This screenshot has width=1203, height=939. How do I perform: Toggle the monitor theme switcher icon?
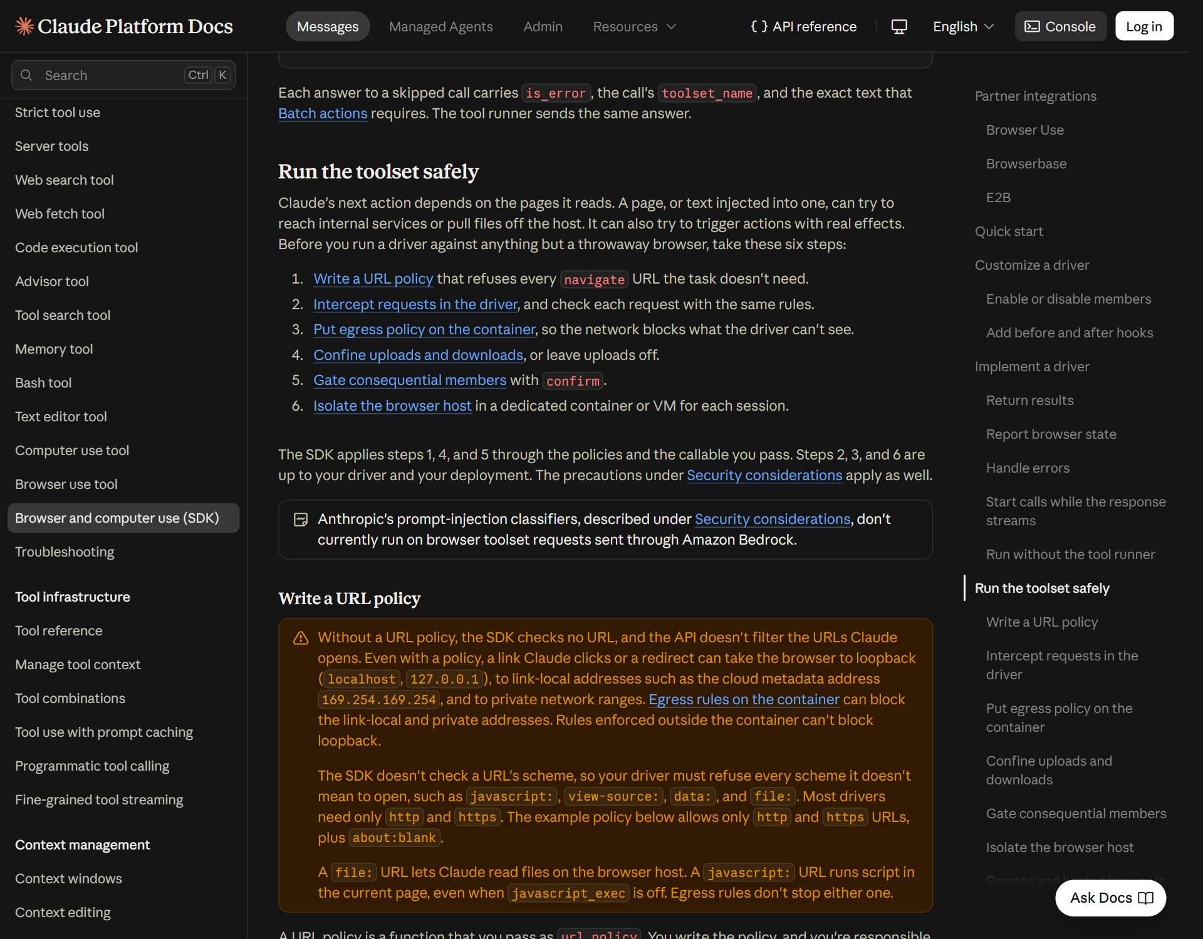(899, 26)
